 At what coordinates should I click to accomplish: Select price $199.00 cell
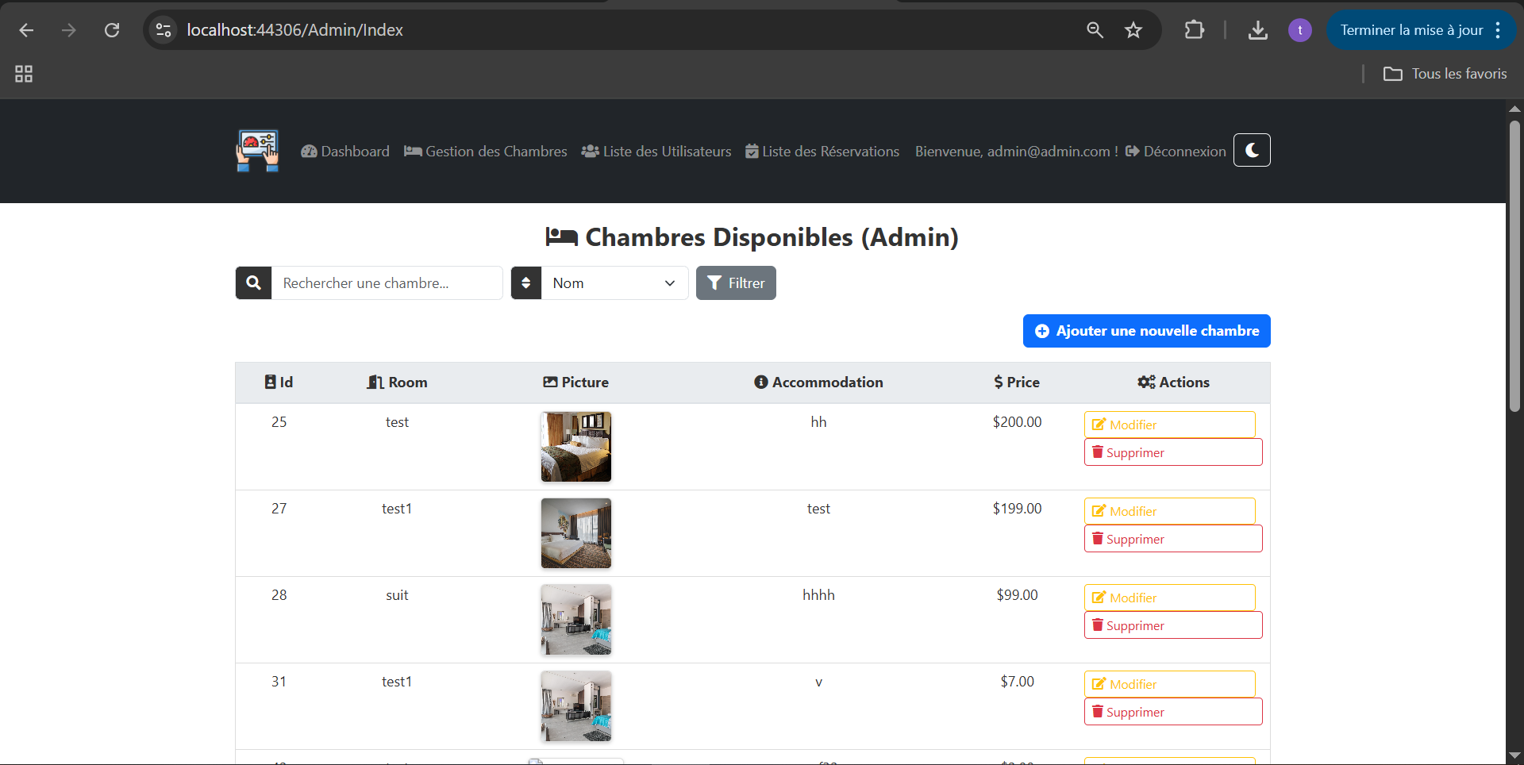point(1017,509)
